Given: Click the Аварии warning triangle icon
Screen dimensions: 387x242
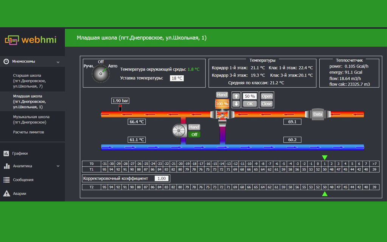Looking at the screenshot, I should (x=6, y=194).
